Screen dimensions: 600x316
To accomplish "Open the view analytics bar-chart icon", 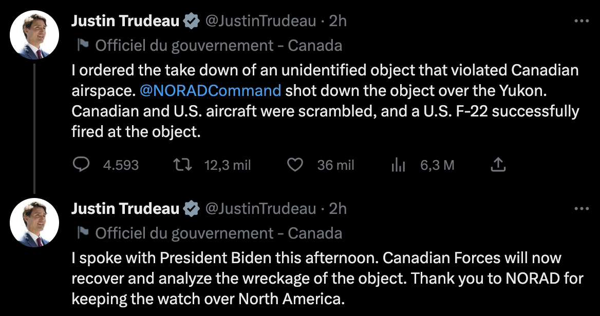I will pos(399,165).
